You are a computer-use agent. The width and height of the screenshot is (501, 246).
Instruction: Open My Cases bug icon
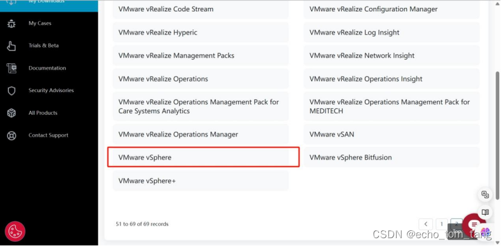coord(11,23)
